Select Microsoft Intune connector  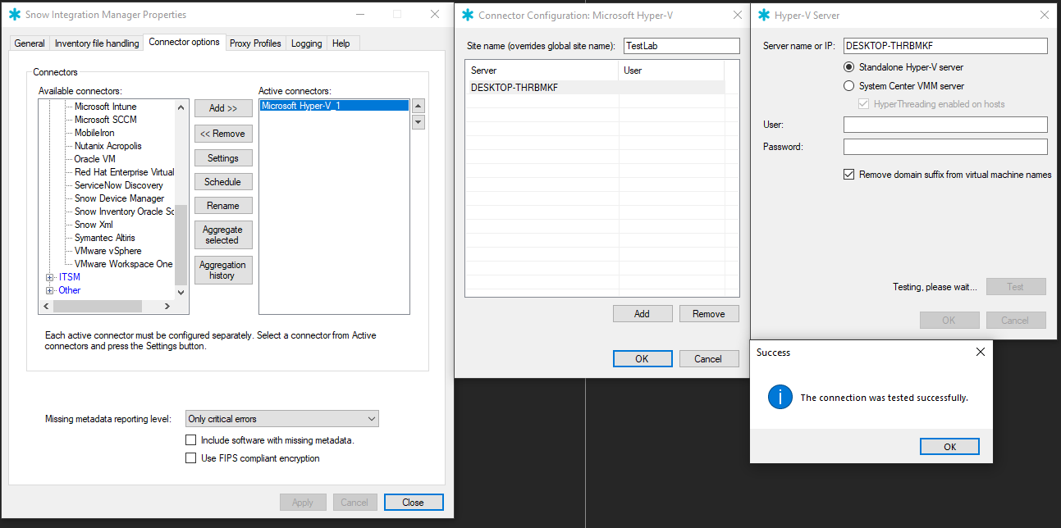point(106,107)
